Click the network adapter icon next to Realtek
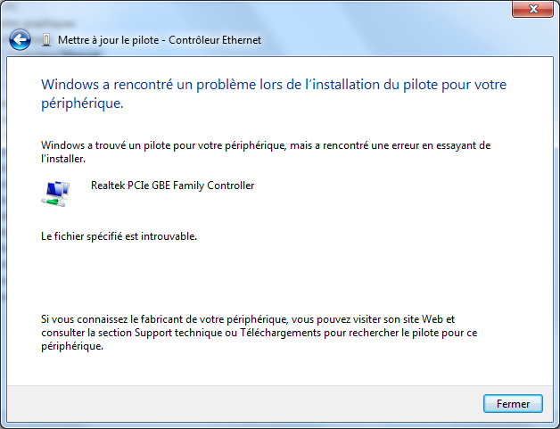The height and width of the screenshot is (429, 560). coord(55,192)
